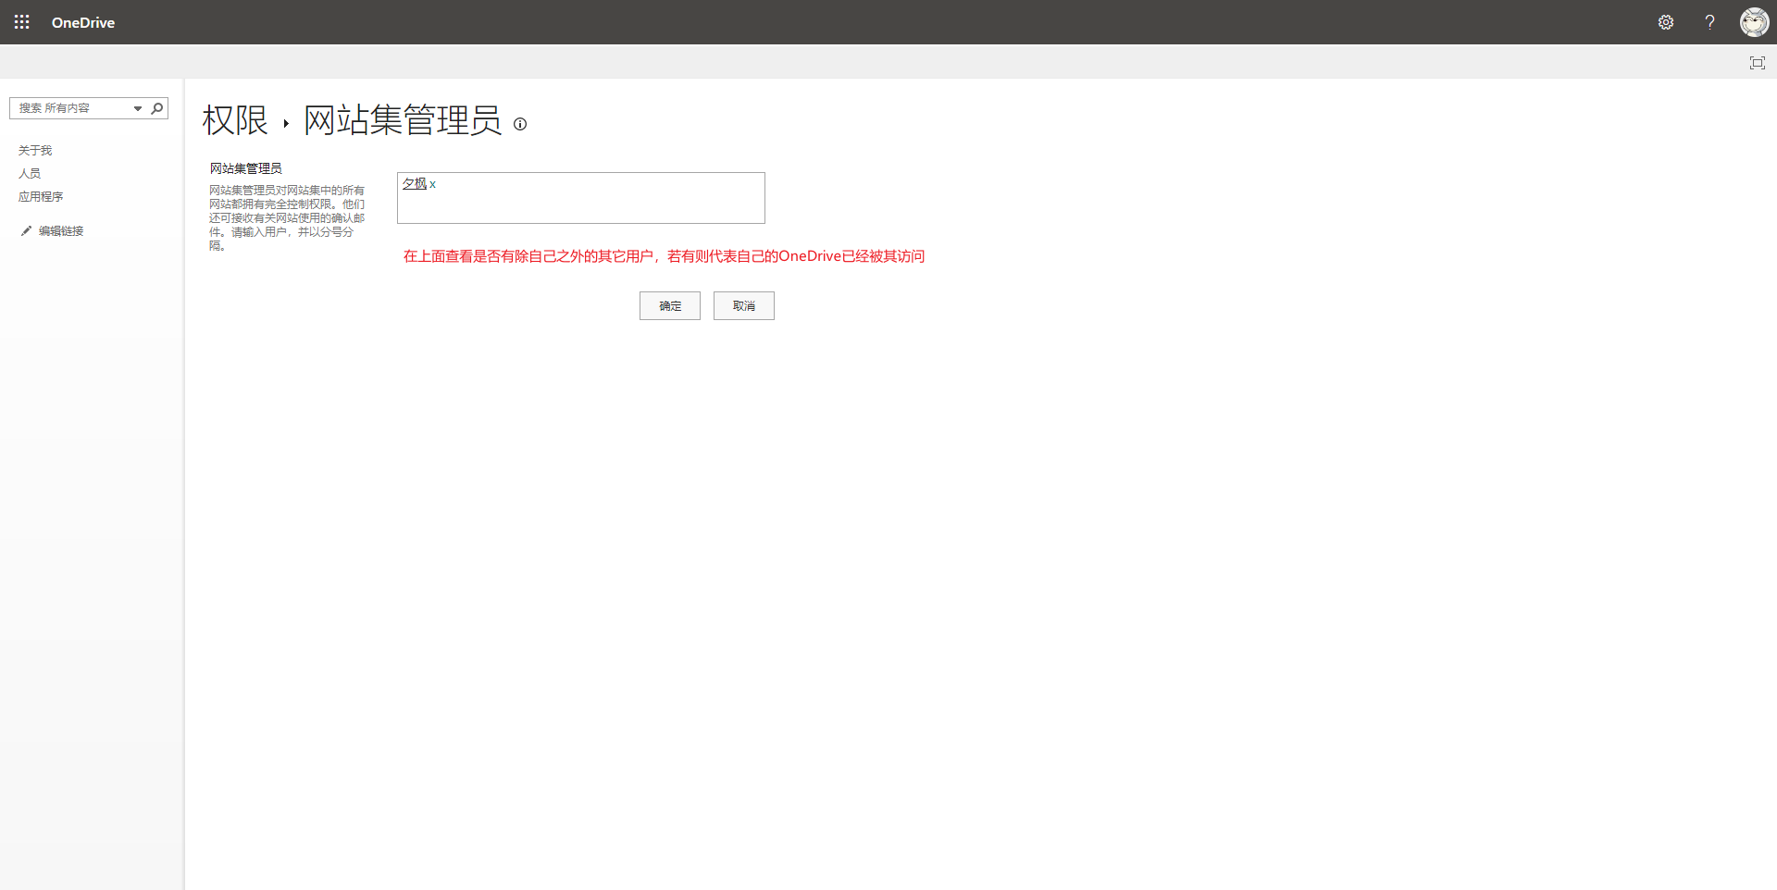
Task: Click the OneDrive title in header
Action: click(x=83, y=22)
